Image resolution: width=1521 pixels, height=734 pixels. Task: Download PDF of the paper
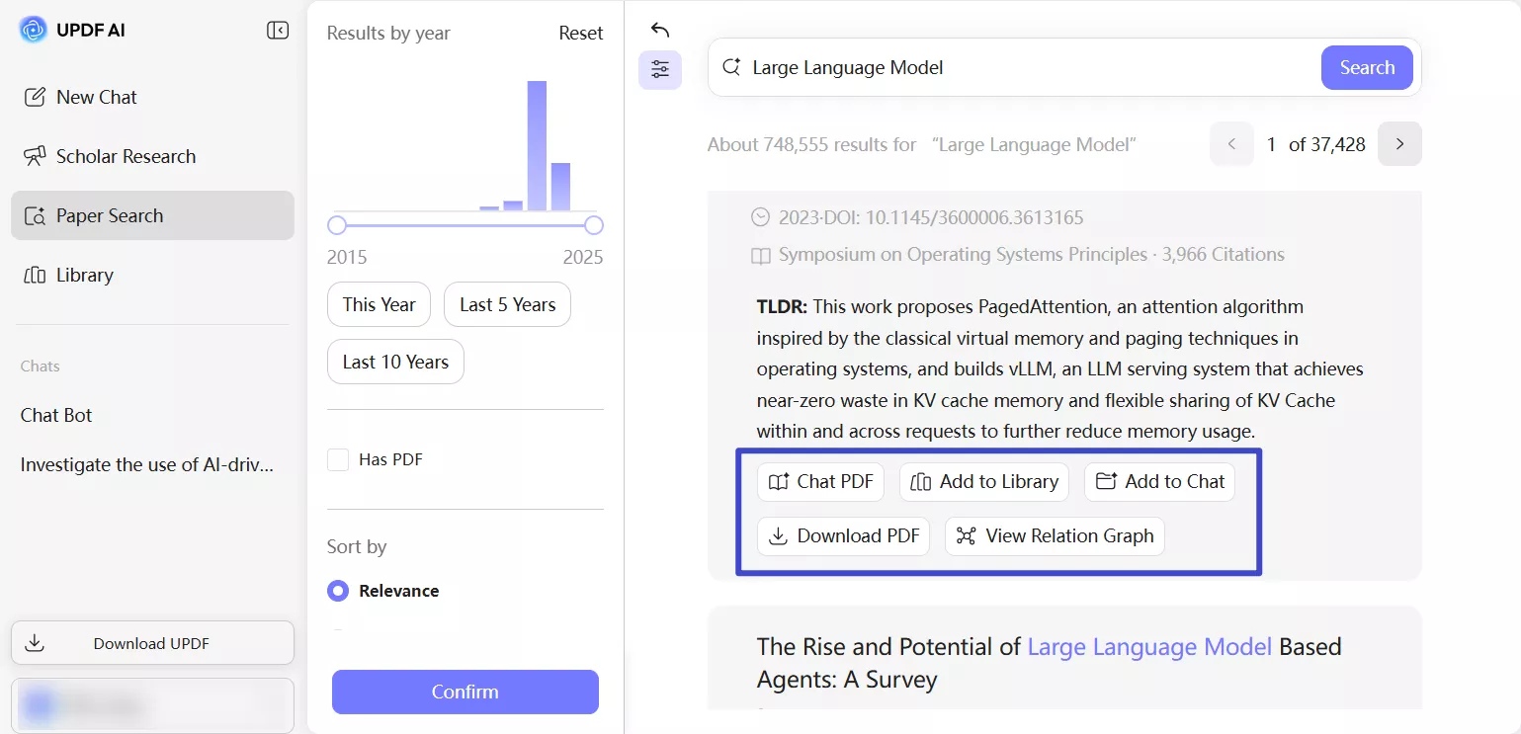tap(843, 536)
